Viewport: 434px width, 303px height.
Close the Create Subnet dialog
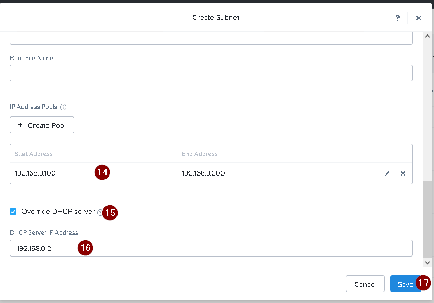pos(418,18)
